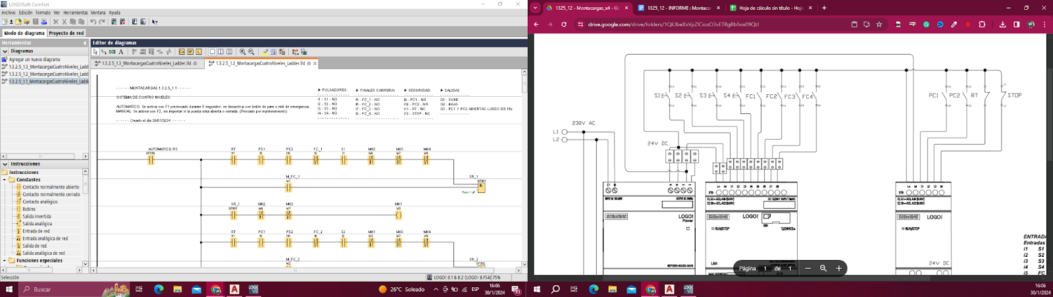Image resolution: width=1053 pixels, height=297 pixels.
Task: Click the context help cursor icon
Action: pyautogui.click(x=155, y=22)
